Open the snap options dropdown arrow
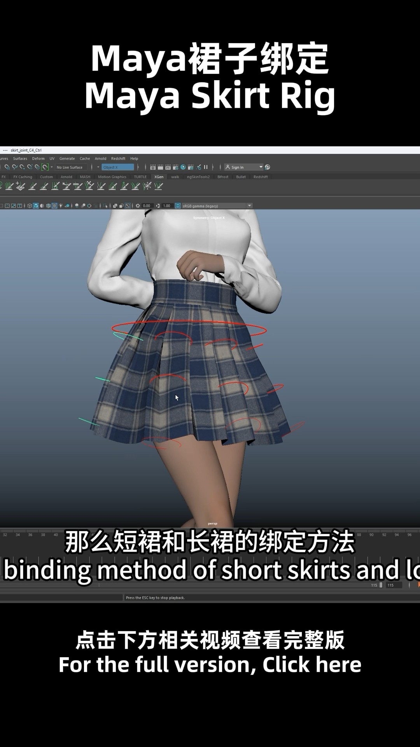Screen dimensions: 420x747 click(52, 167)
